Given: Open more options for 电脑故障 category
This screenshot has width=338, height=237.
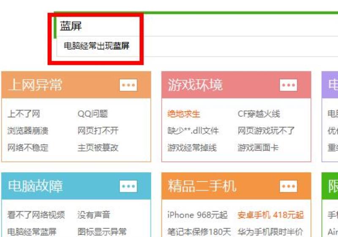Looking at the screenshot, I should [128, 186].
